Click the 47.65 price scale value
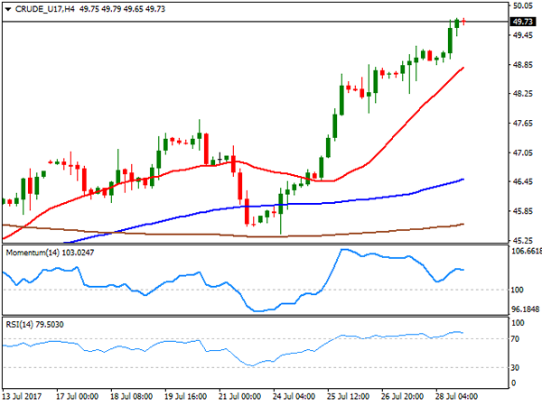This screenshot has height=406, width=542. pos(523,124)
